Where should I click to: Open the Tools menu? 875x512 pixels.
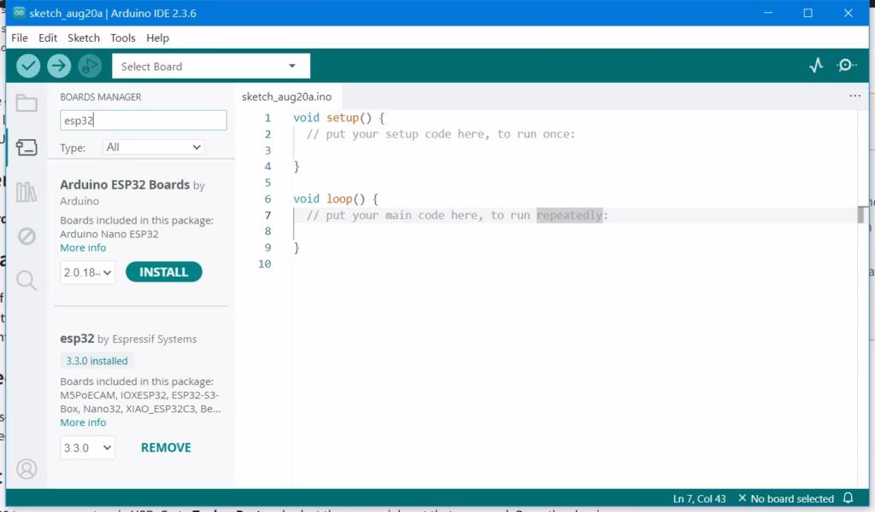(123, 38)
